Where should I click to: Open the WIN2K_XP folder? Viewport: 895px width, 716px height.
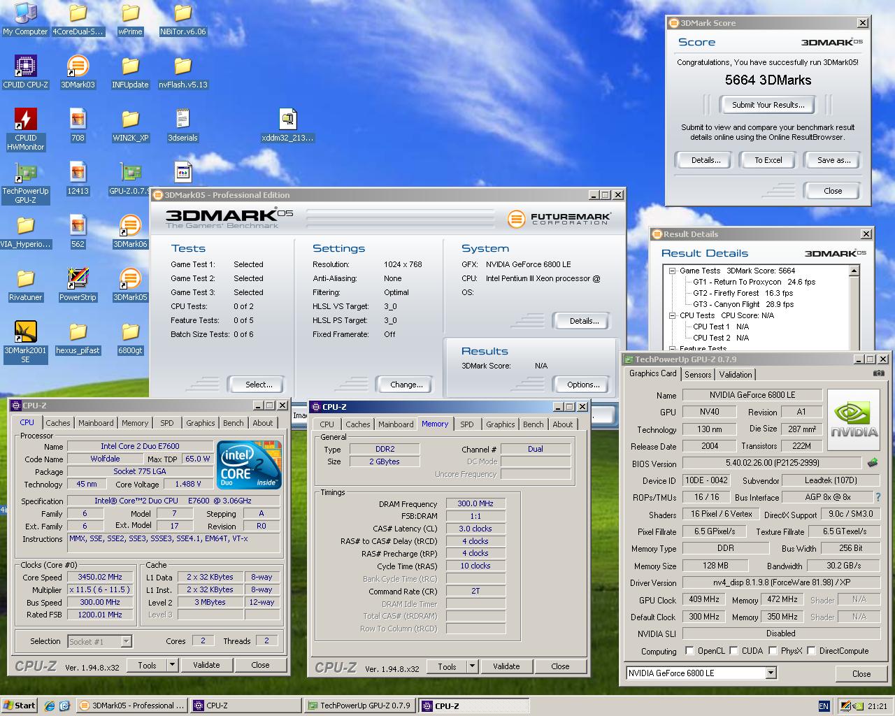130,125
